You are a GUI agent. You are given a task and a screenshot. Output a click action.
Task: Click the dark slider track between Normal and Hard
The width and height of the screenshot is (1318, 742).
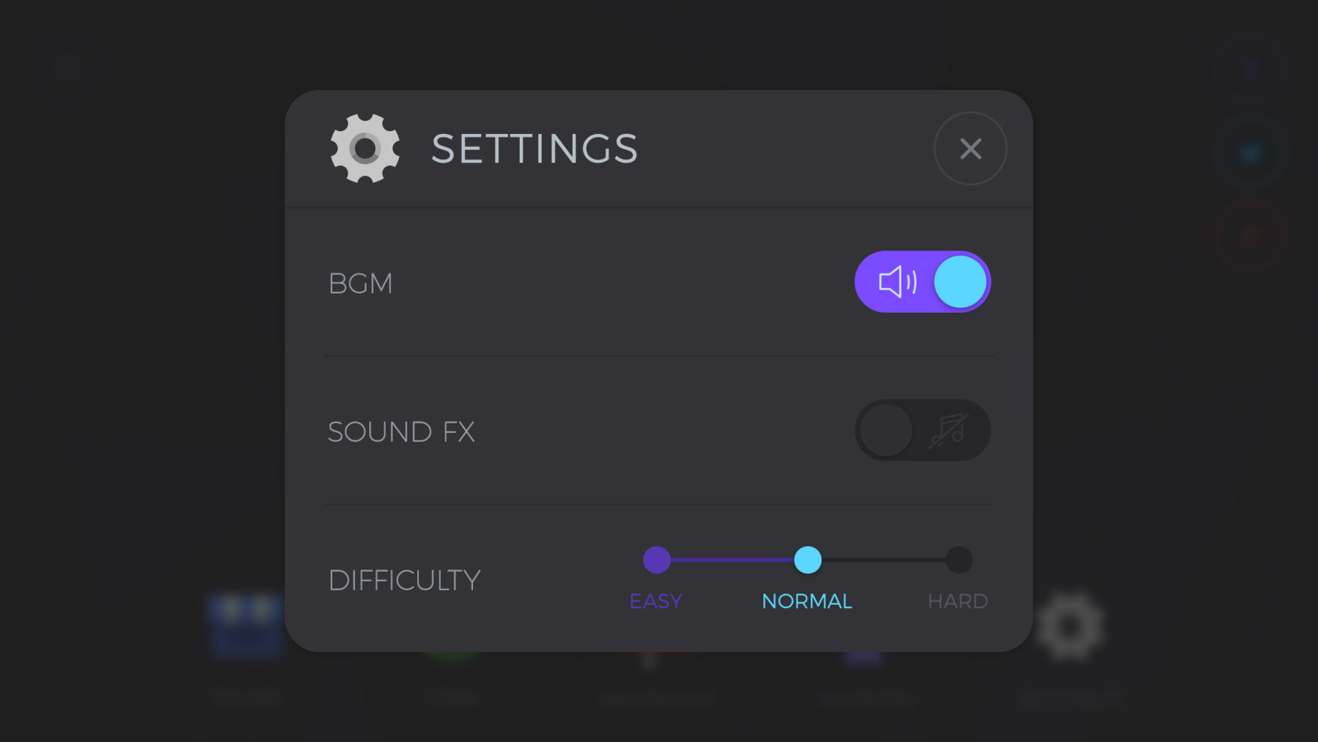click(883, 560)
